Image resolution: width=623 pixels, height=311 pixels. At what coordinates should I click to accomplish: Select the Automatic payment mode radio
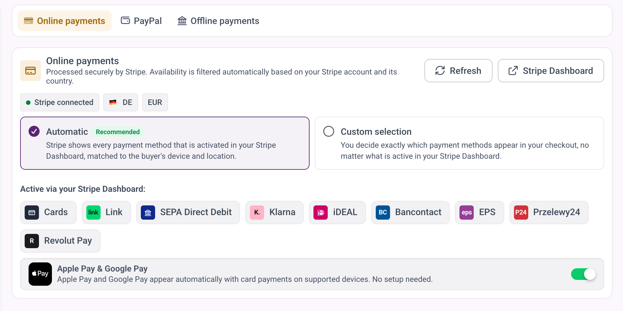point(34,132)
